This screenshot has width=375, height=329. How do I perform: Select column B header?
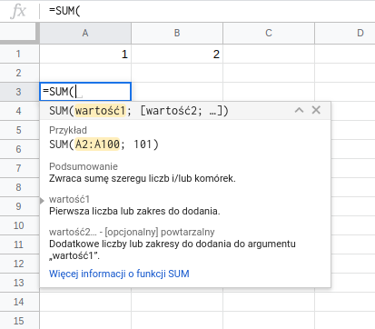coord(177,33)
